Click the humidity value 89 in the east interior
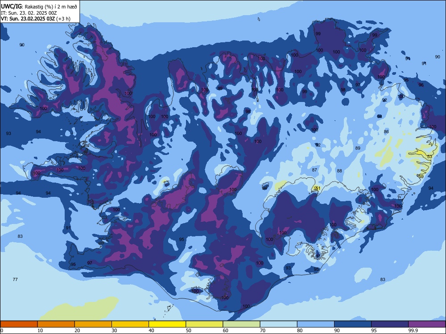This screenshot has width=446, height=334. click(x=358, y=148)
